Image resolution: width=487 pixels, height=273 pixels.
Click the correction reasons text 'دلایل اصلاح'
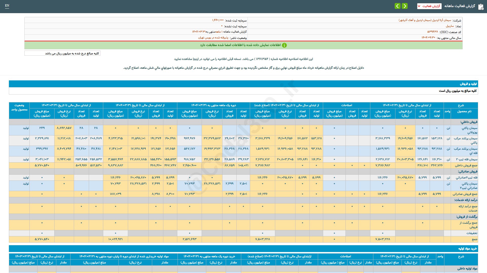[x=243, y=68]
